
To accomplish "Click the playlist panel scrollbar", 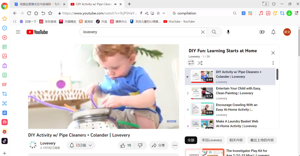I will click(277, 74).
